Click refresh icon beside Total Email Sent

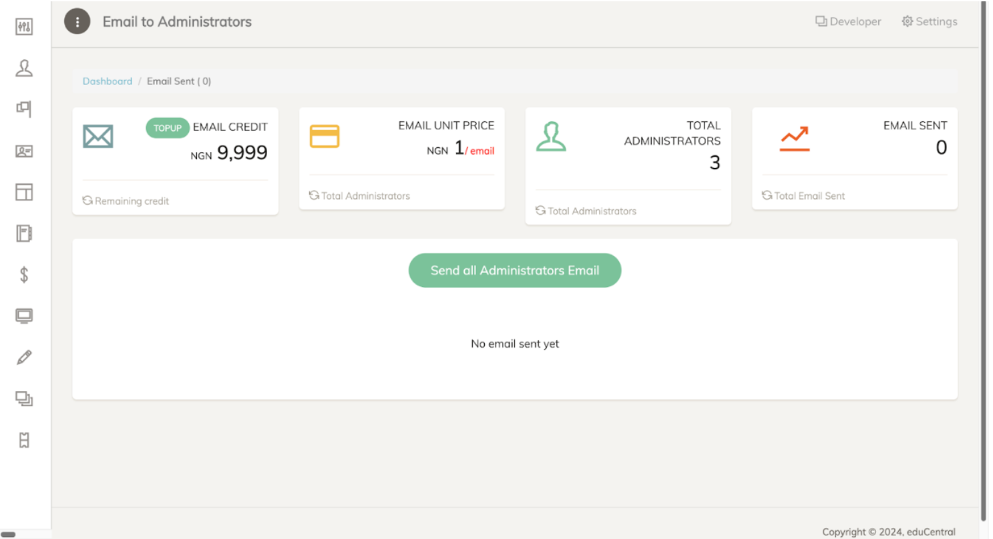(767, 196)
